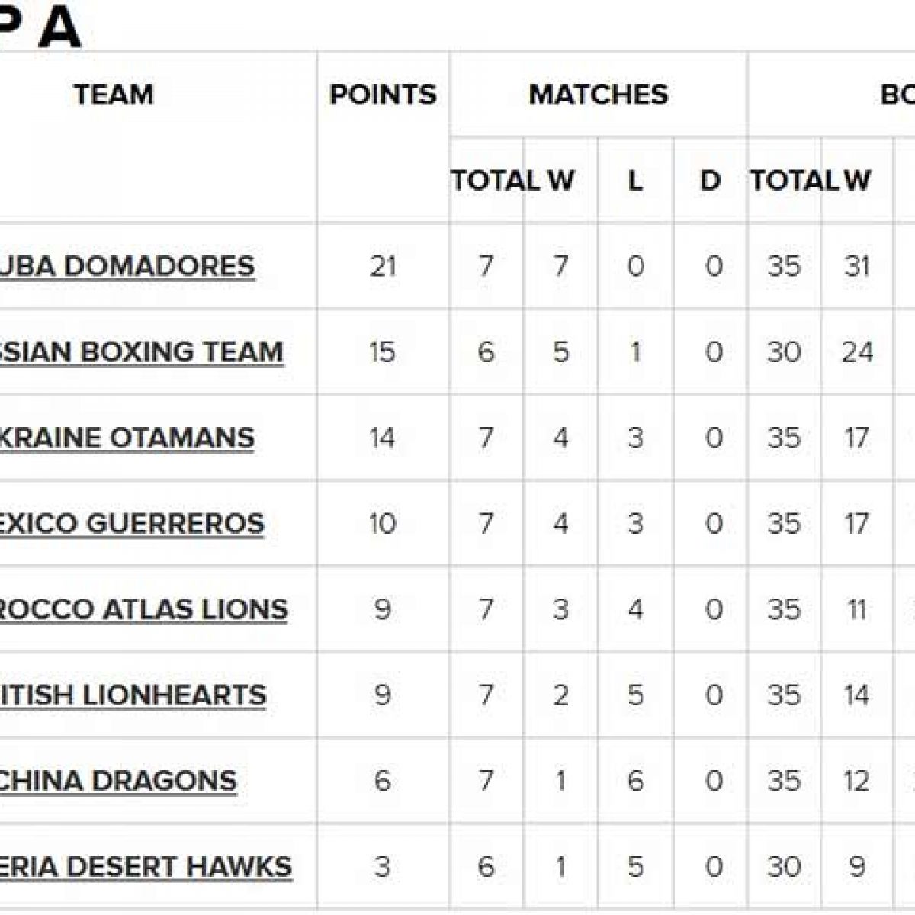Open the Cuba Domadores team link

pos(127,266)
